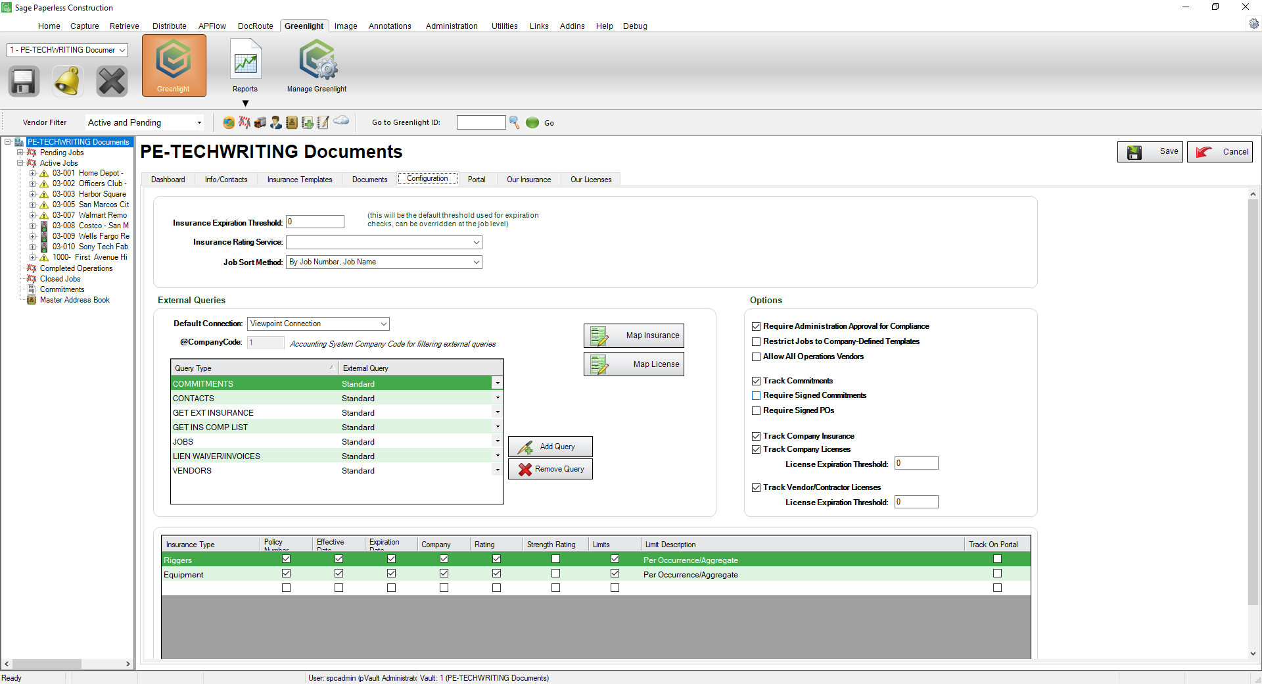Image resolution: width=1262 pixels, height=684 pixels.
Task: Open the settings gear at top right
Action: (x=1254, y=23)
